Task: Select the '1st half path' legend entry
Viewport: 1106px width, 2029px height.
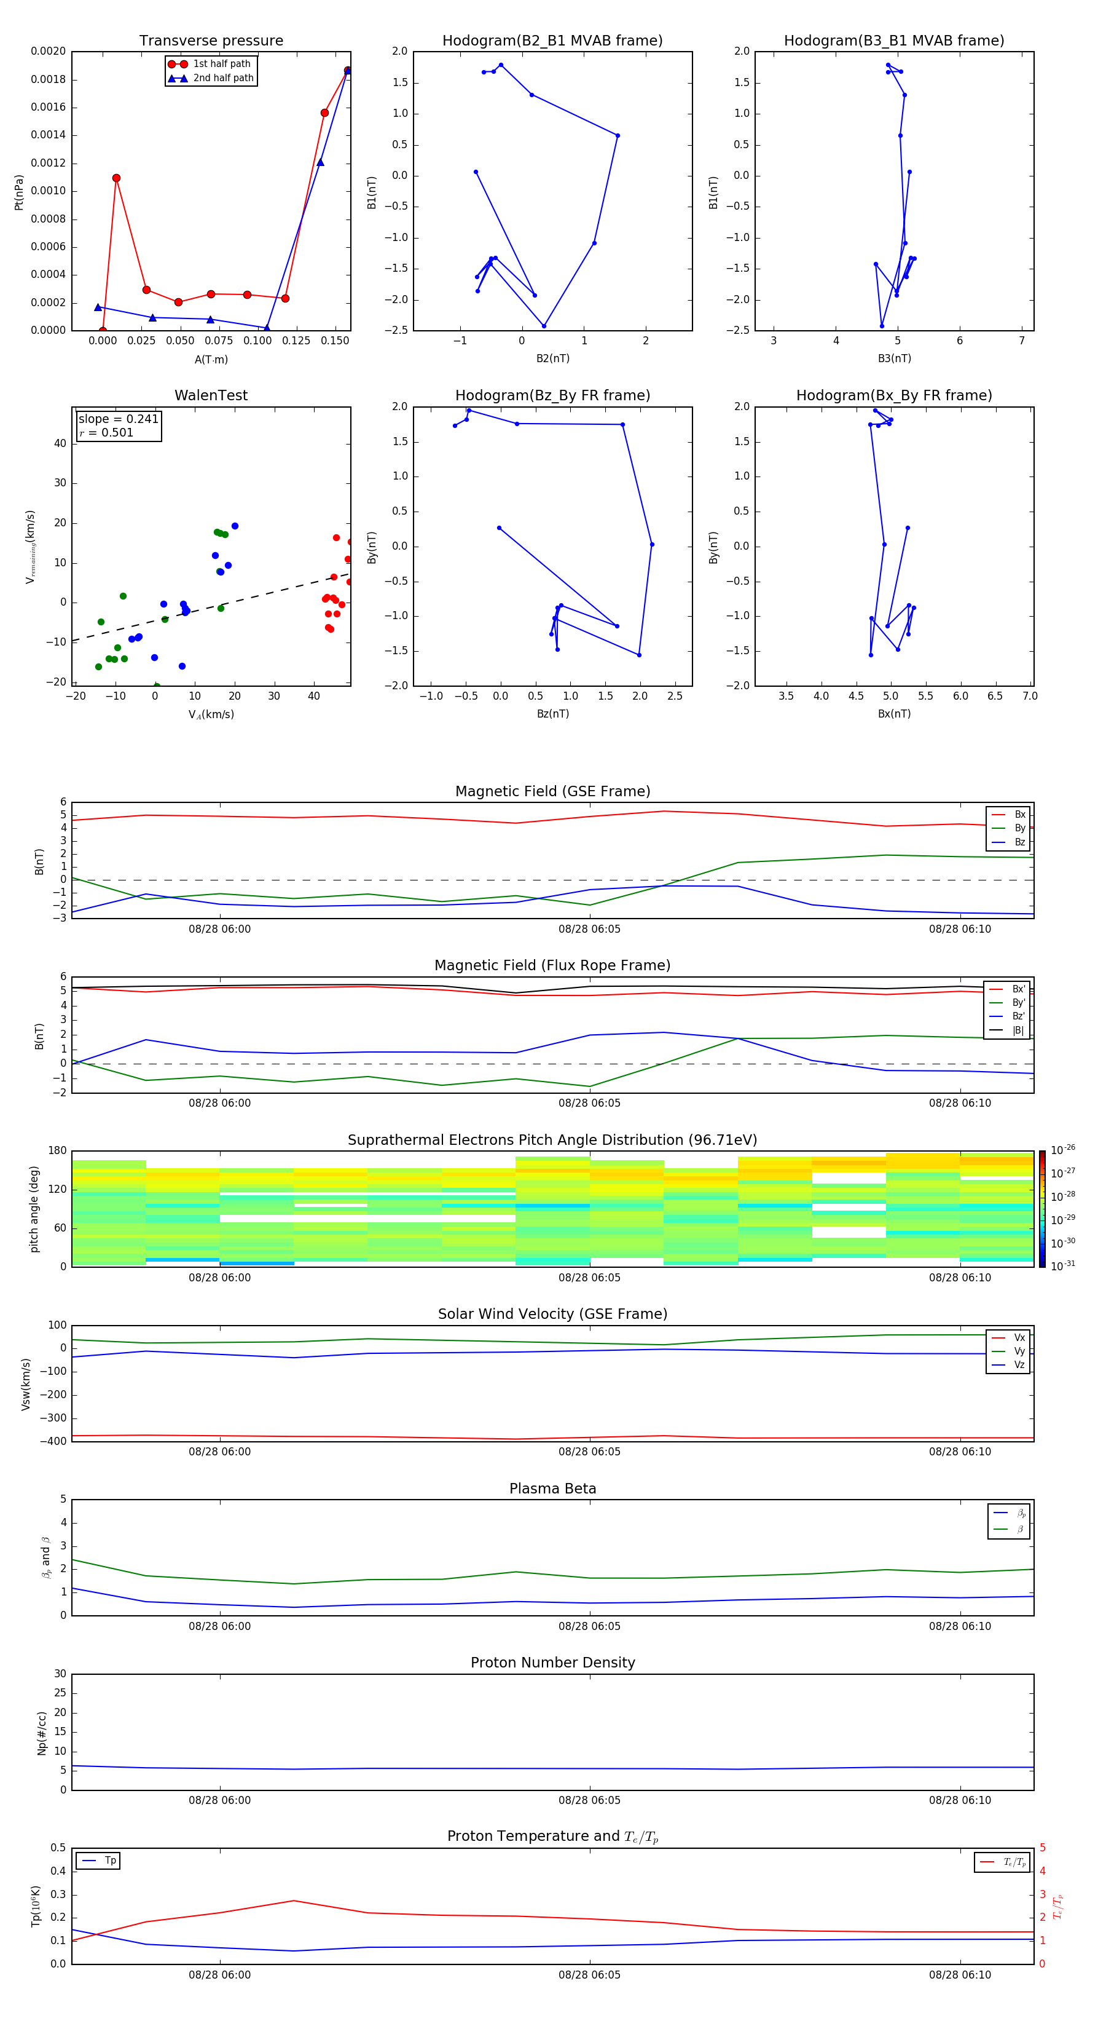Action: [x=211, y=64]
